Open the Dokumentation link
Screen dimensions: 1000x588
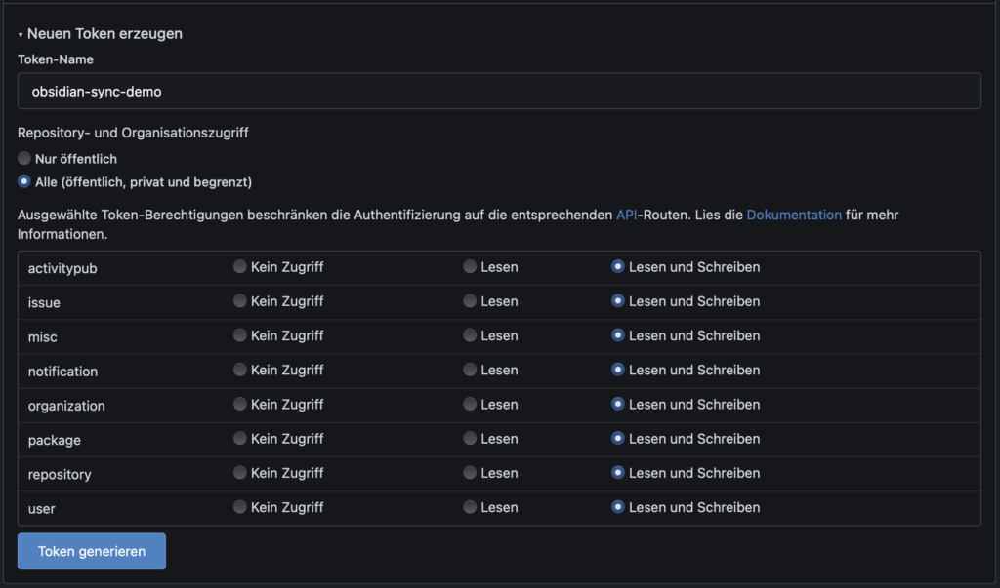[x=794, y=215]
